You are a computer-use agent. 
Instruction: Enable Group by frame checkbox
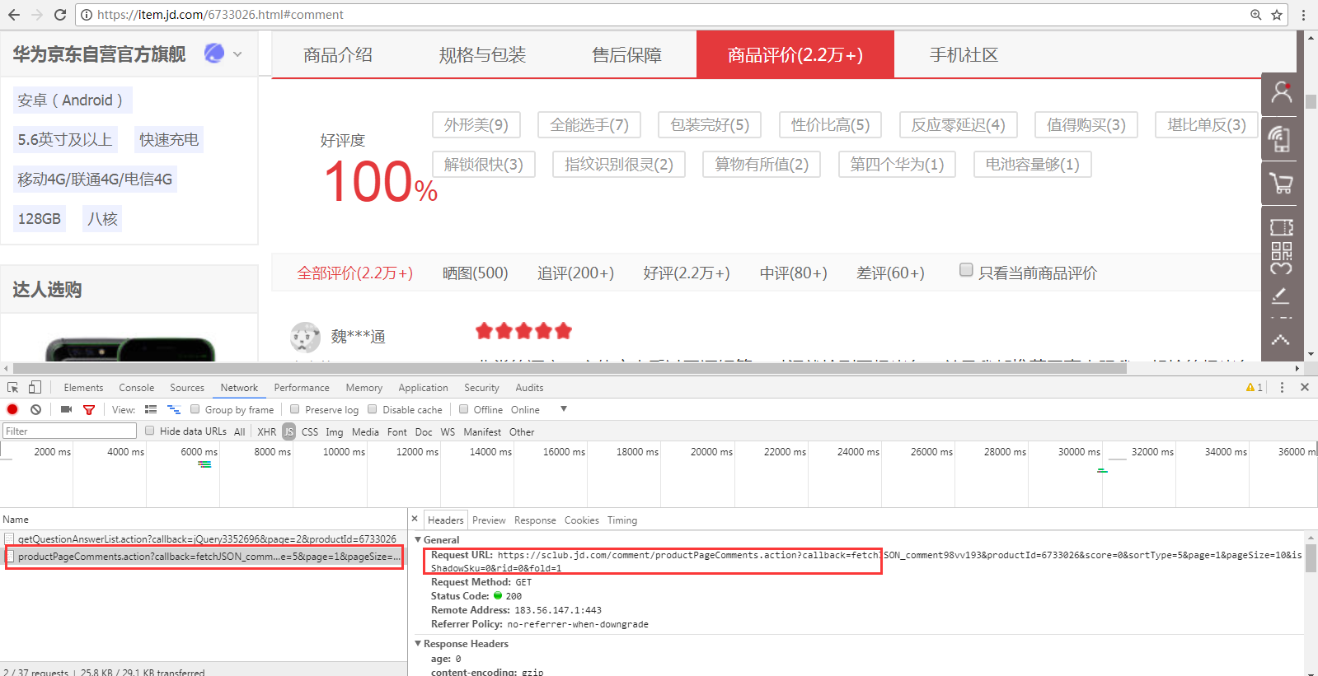195,409
